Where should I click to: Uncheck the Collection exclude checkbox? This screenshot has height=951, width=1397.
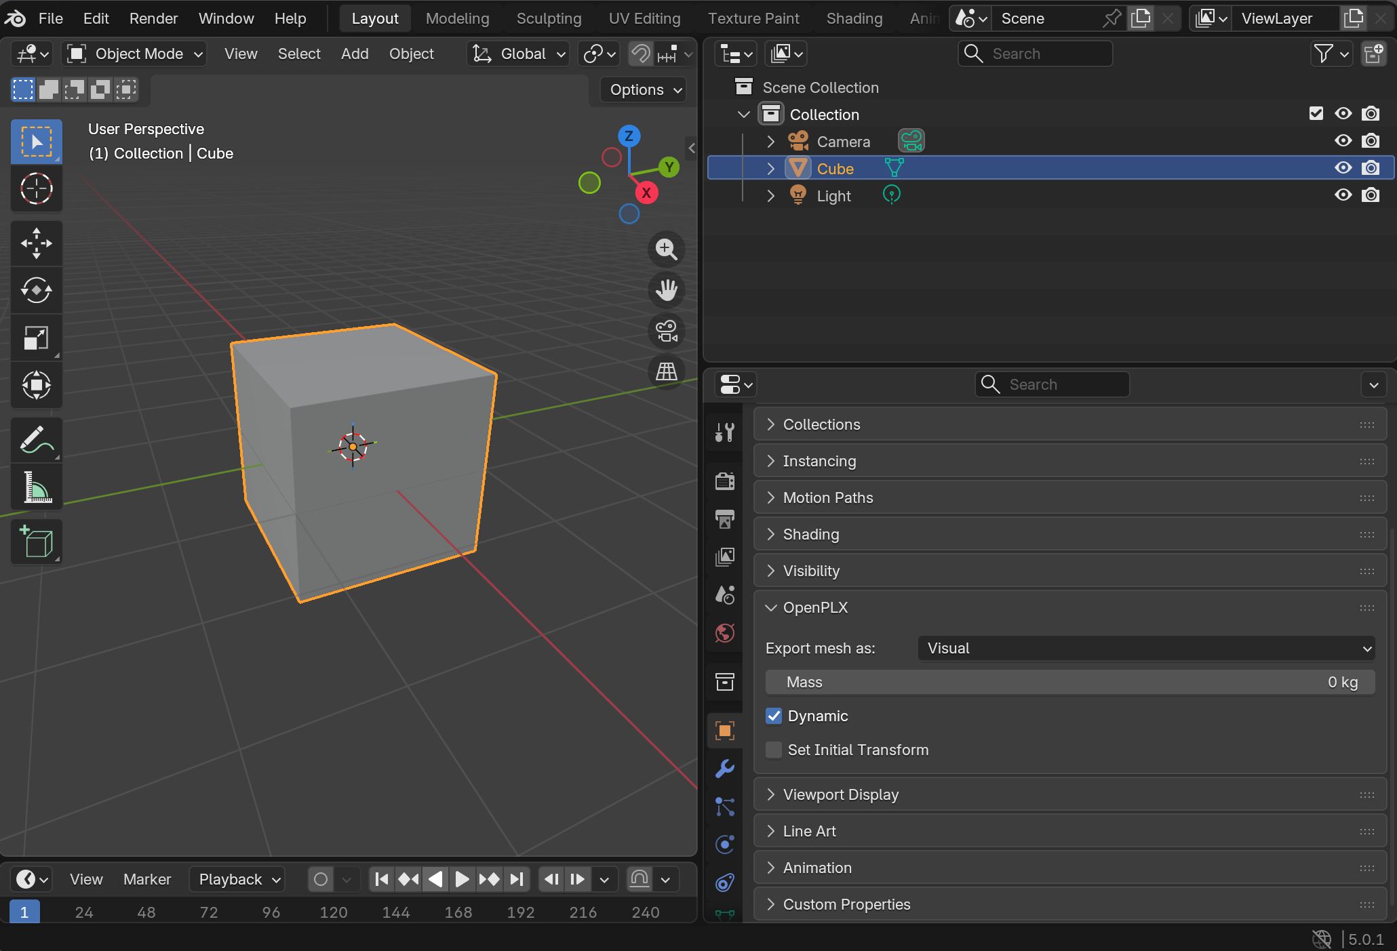pyautogui.click(x=1316, y=114)
